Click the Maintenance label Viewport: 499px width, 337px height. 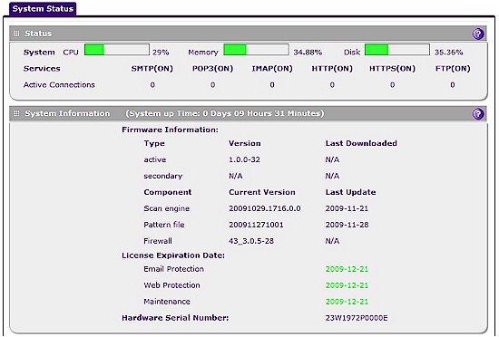pyautogui.click(x=167, y=302)
